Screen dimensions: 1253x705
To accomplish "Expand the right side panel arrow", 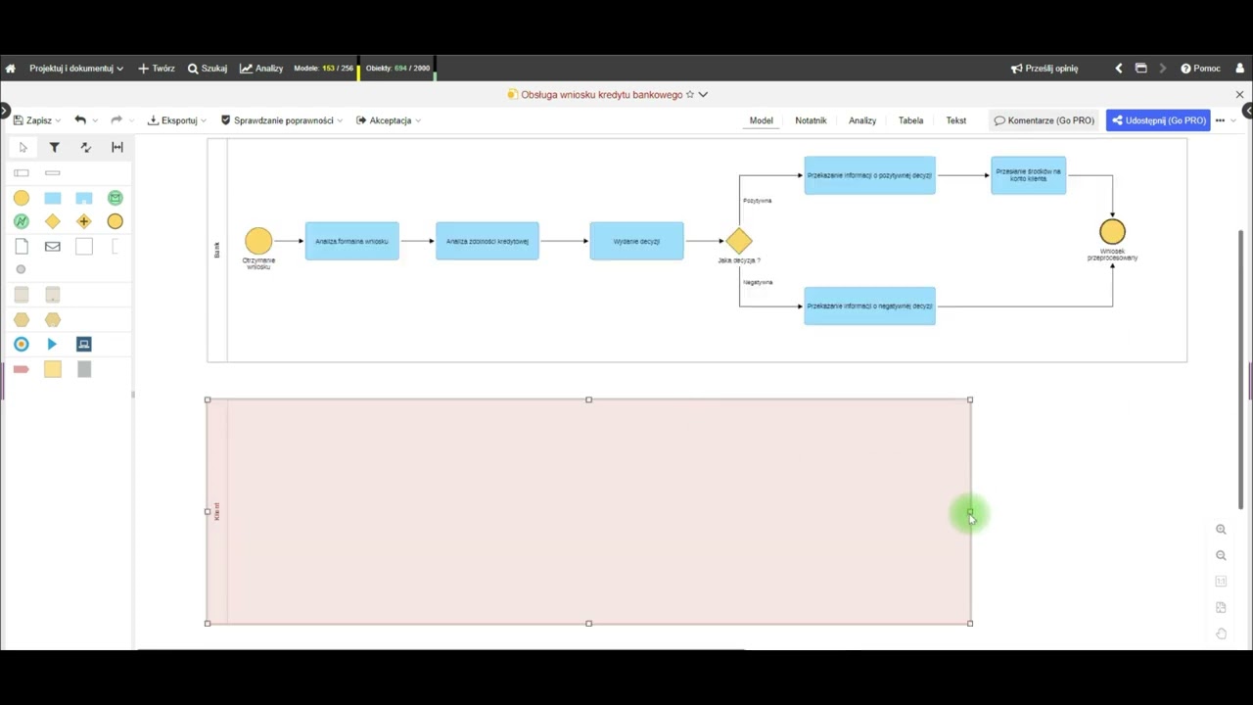I will coord(1248,111).
